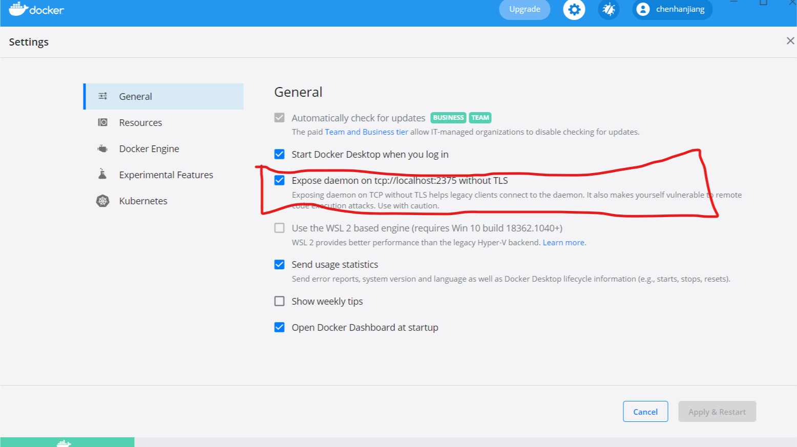This screenshot has width=797, height=447.
Task: Click the Upgrade button
Action: 525,9
